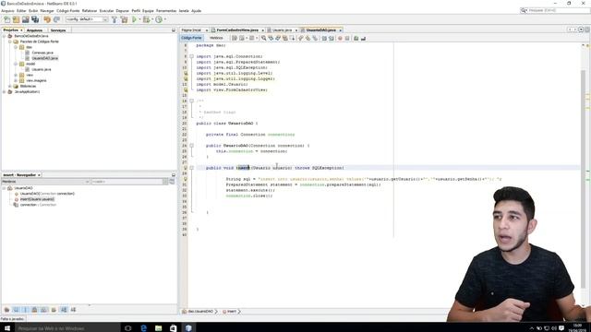The height and width of the screenshot is (332, 591).
Task: Open the Members dropdown in Navigator
Action: point(45,182)
